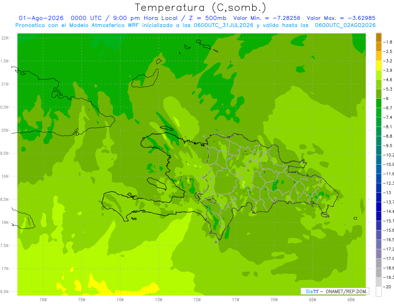Screen dimensions: 394x304
Task: Click the '68W' longitude label
Action: coord(351,300)
